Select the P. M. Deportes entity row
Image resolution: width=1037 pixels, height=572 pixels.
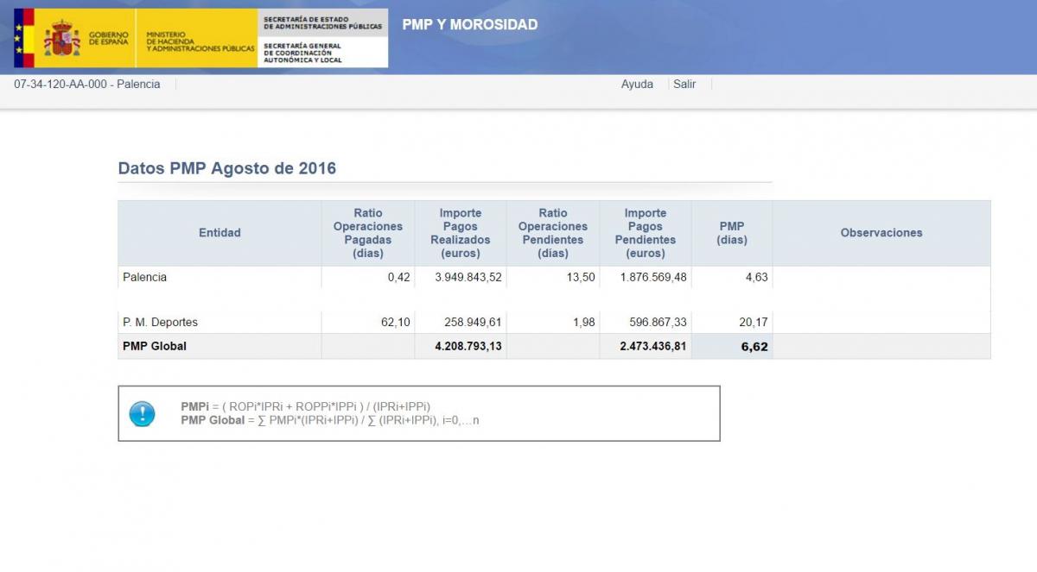point(161,323)
